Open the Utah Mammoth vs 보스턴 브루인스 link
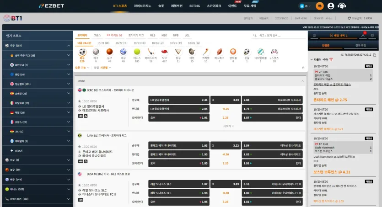Screen dimensions: 382x207 tap(334, 157)
